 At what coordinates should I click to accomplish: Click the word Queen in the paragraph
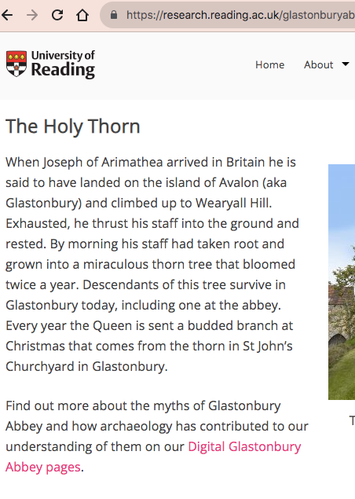pos(108,325)
